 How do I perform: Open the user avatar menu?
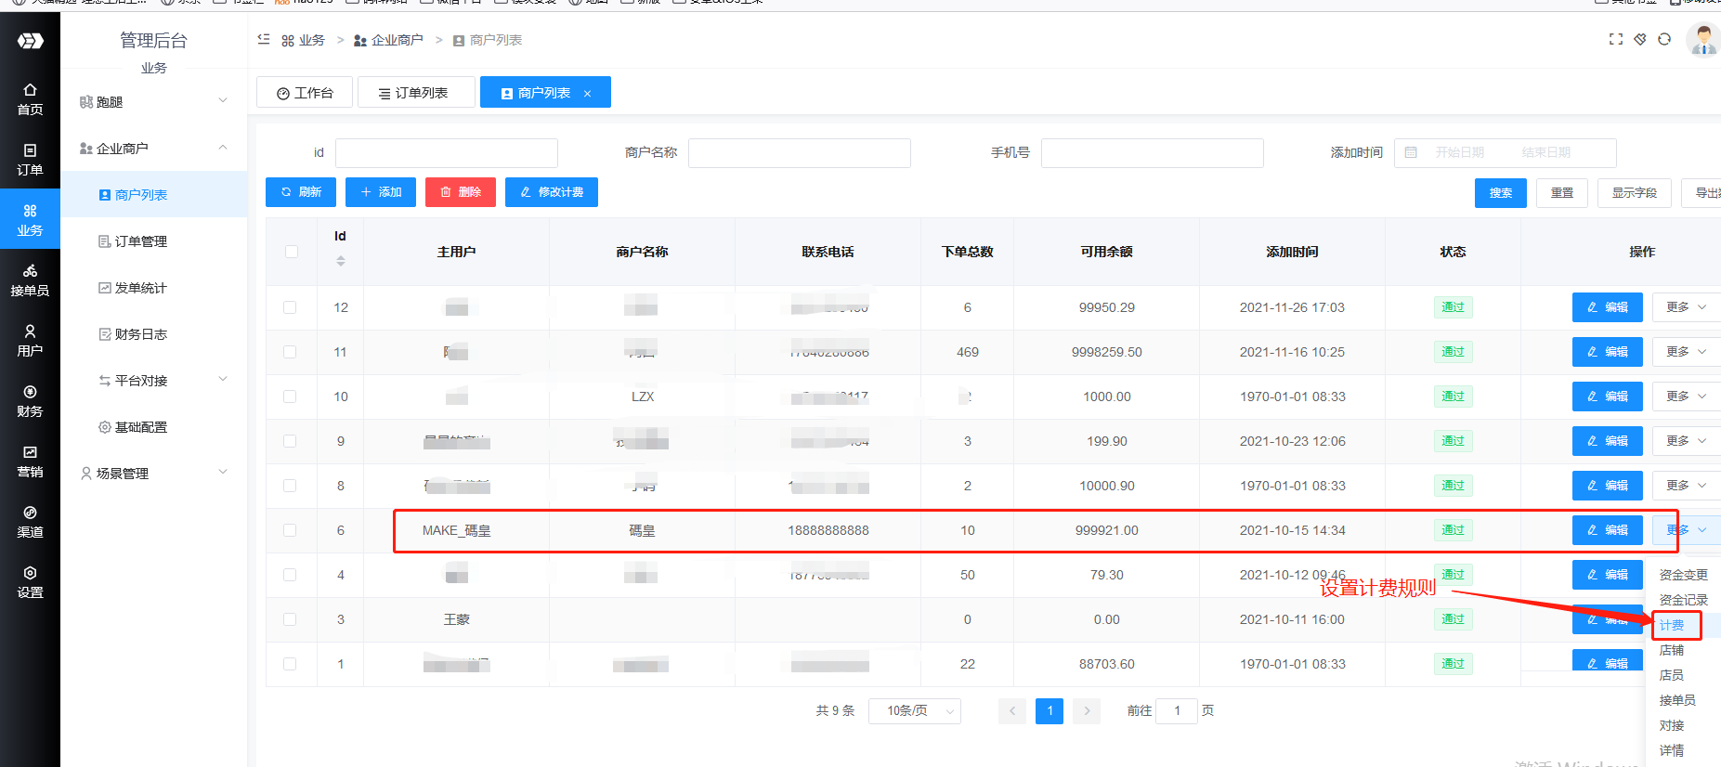coord(1703,40)
